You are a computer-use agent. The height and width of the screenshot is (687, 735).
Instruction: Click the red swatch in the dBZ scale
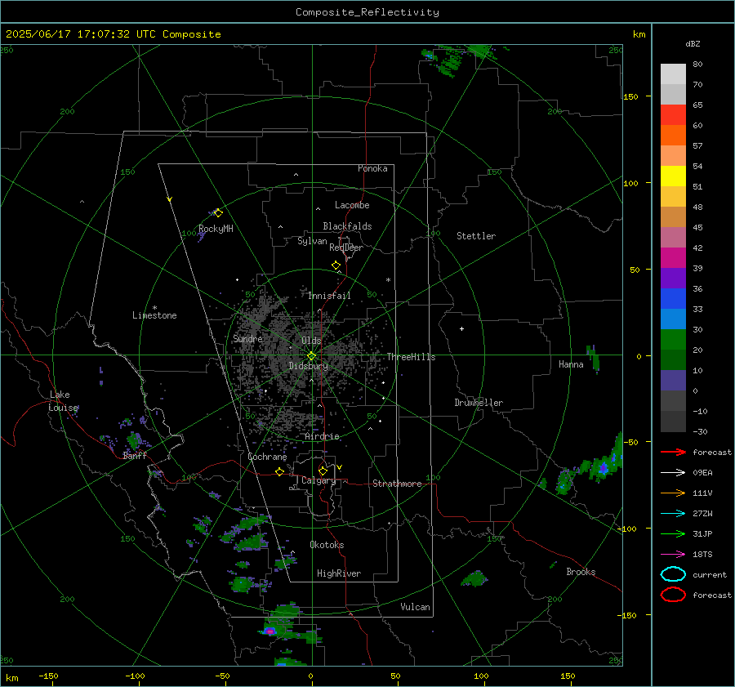pyautogui.click(x=673, y=114)
